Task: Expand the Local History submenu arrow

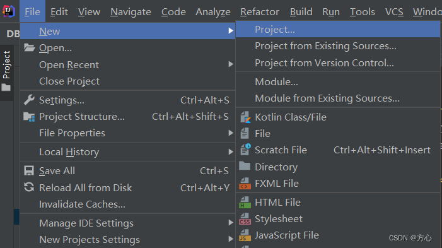Action: coord(231,152)
